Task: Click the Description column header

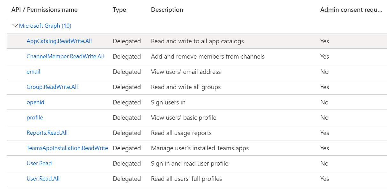Action: click(167, 10)
